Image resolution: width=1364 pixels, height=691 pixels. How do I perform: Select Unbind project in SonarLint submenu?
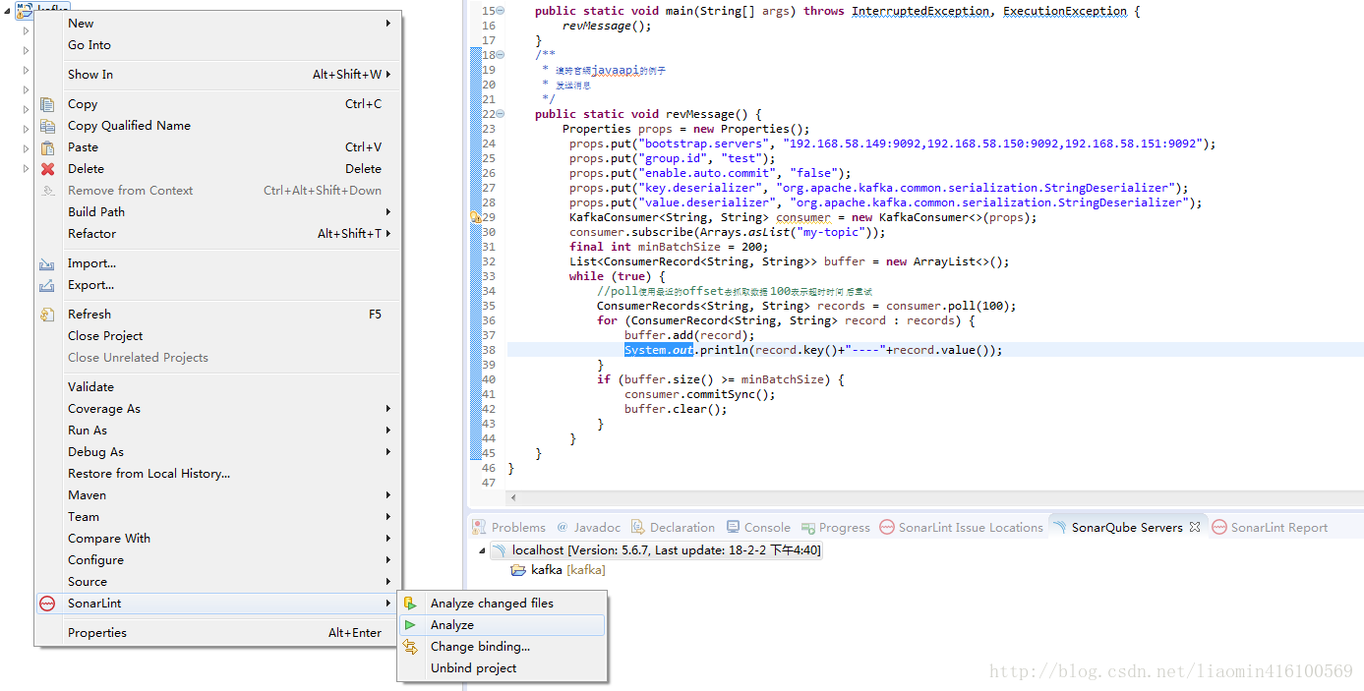pyautogui.click(x=502, y=668)
